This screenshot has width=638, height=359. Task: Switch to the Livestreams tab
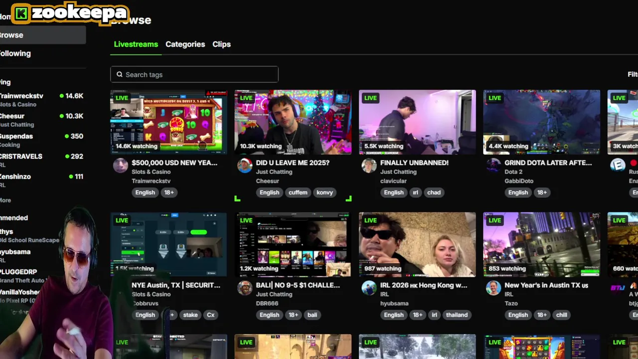(x=136, y=44)
